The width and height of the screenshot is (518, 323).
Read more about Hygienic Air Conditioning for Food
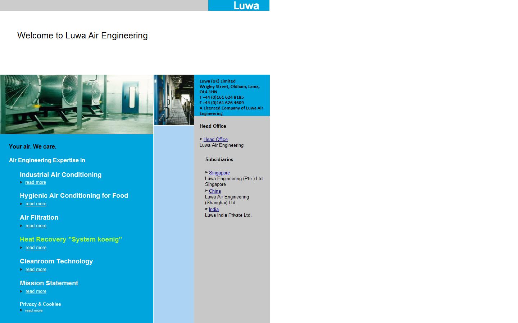(x=36, y=204)
